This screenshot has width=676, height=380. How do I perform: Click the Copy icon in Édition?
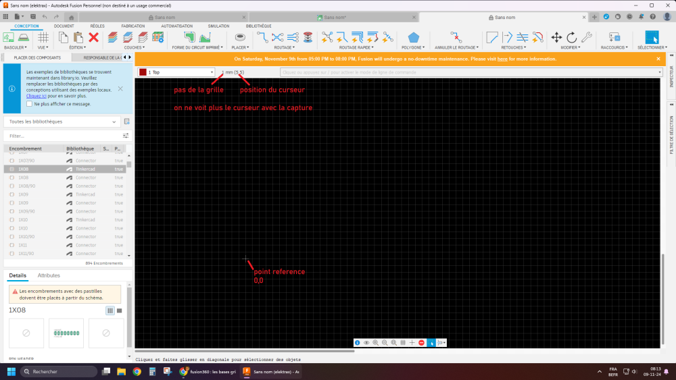click(x=64, y=37)
